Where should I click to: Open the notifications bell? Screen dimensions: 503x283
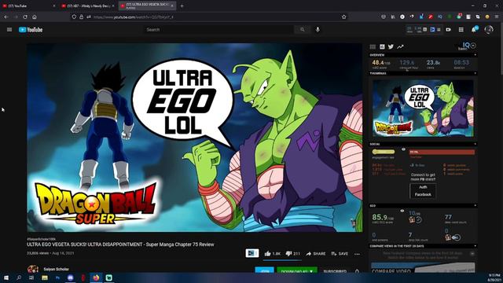click(474, 30)
